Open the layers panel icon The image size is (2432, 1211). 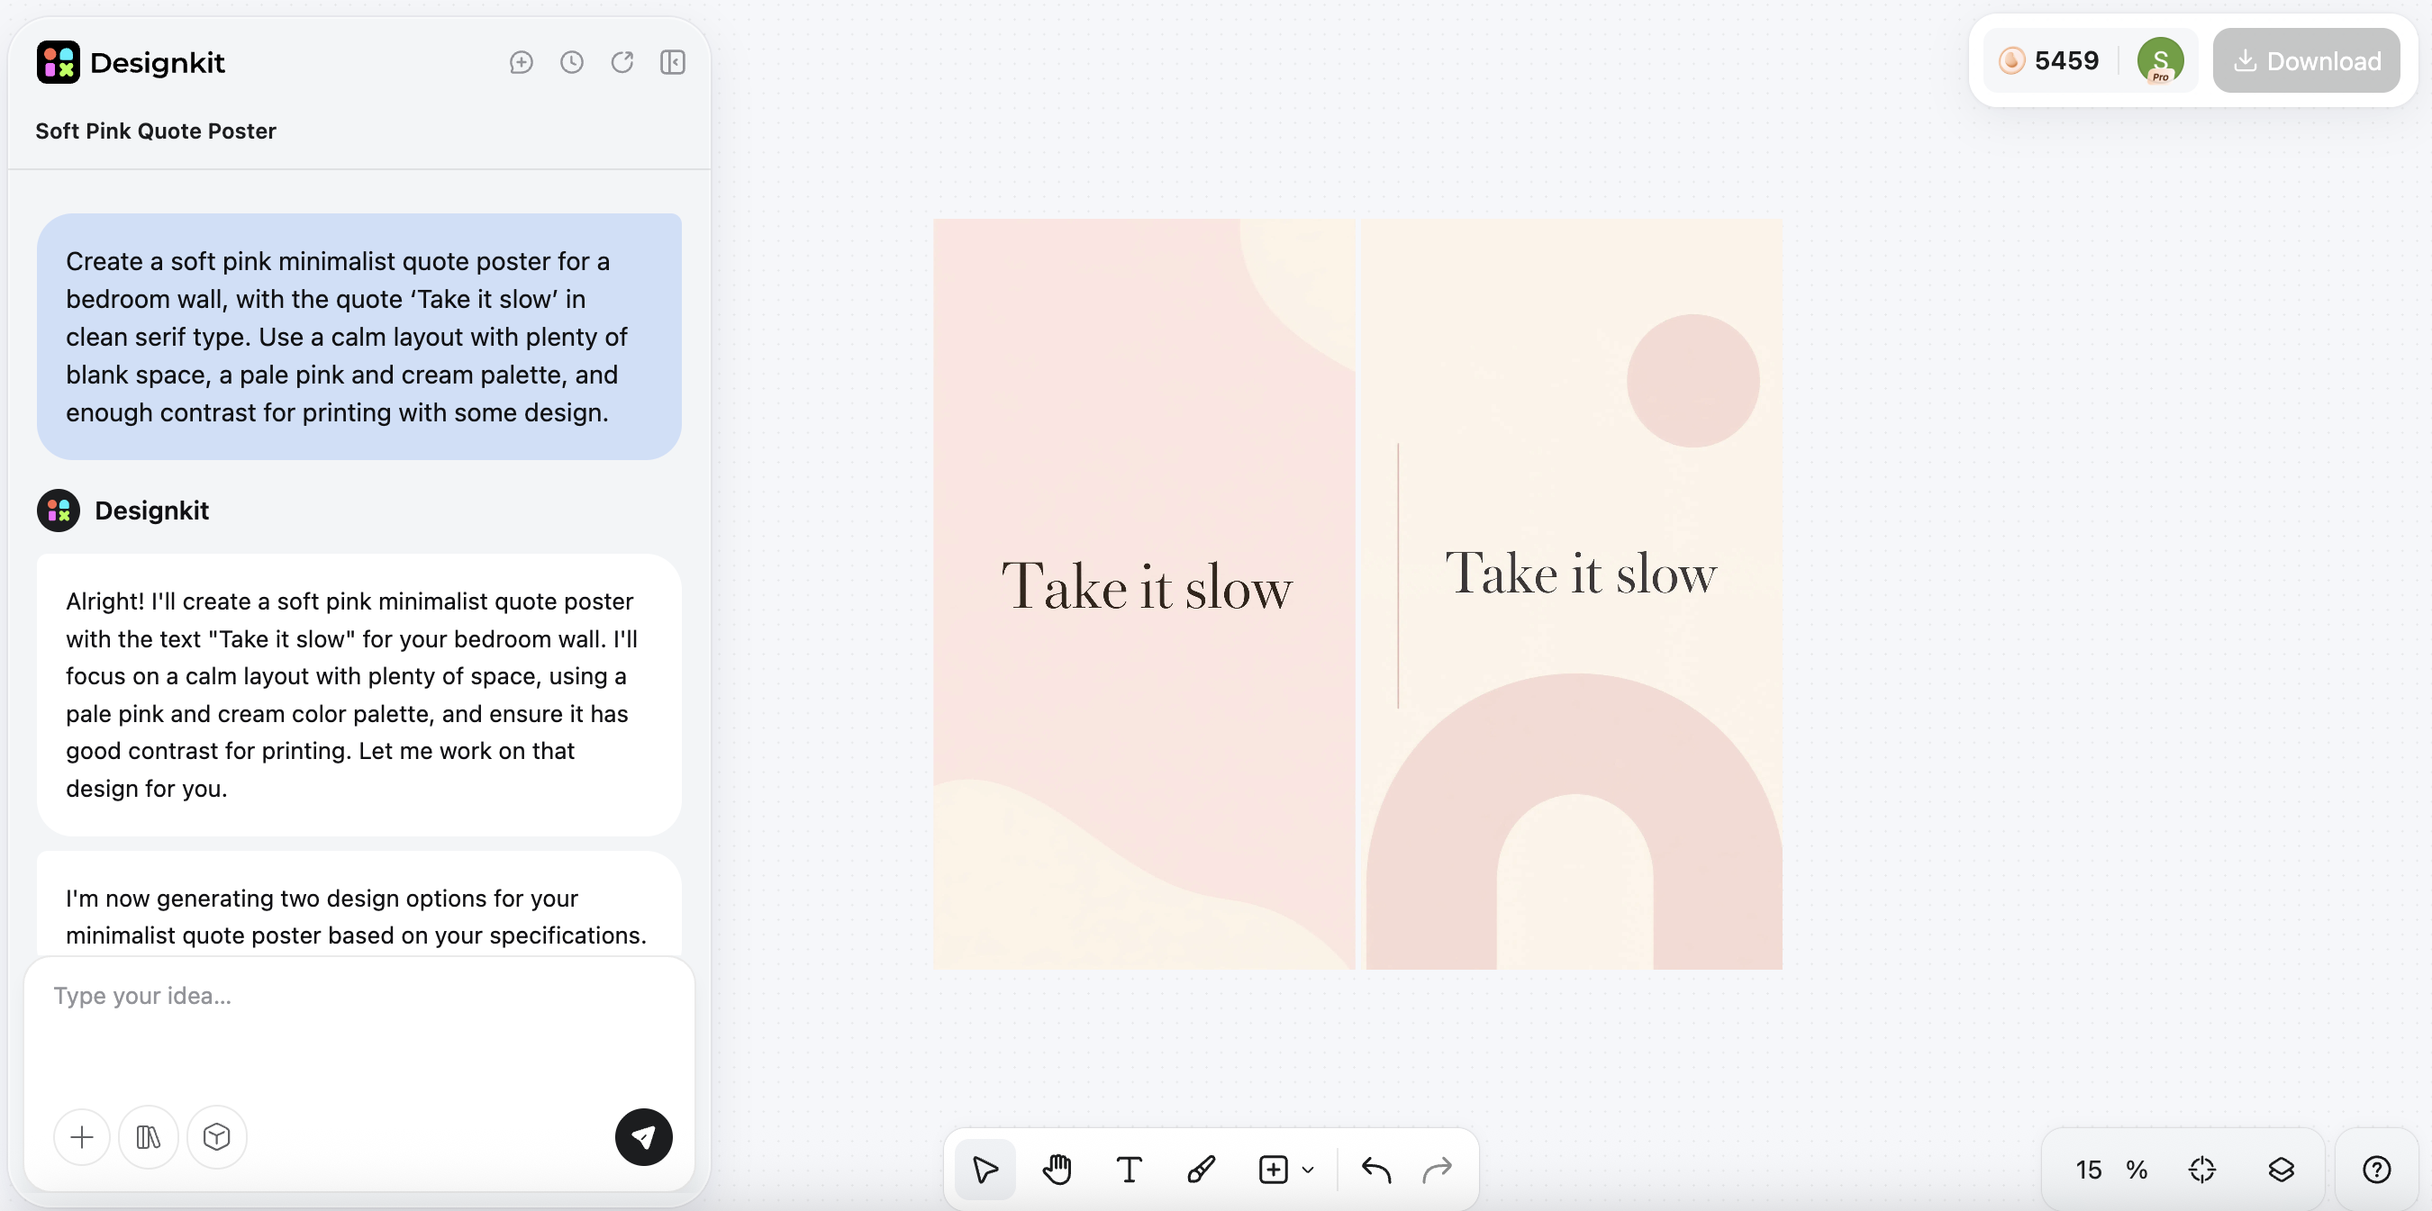tap(2281, 1170)
